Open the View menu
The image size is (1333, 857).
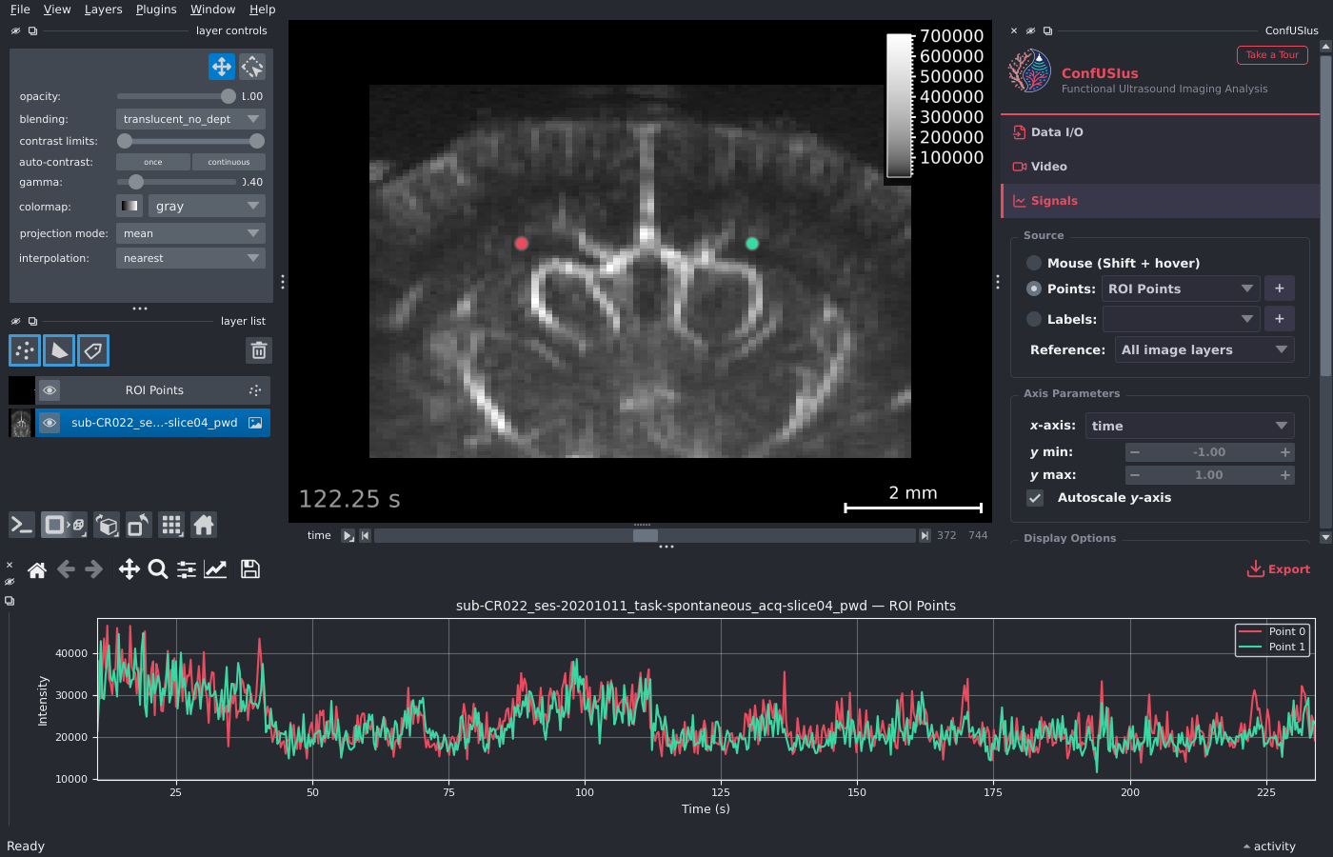(57, 10)
